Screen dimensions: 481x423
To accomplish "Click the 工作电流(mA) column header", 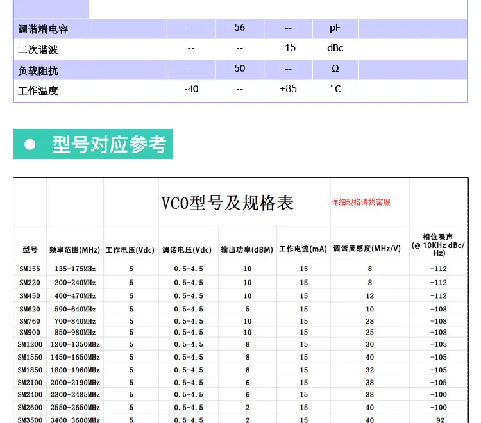I will pyautogui.click(x=303, y=249).
